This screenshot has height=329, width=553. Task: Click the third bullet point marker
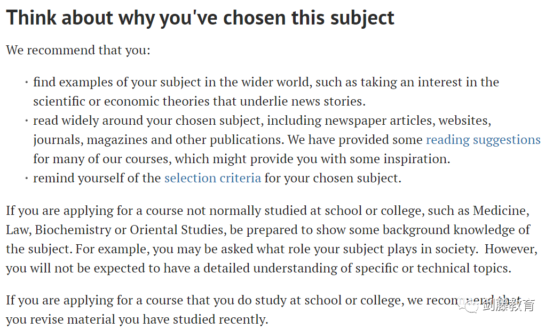pyautogui.click(x=27, y=178)
